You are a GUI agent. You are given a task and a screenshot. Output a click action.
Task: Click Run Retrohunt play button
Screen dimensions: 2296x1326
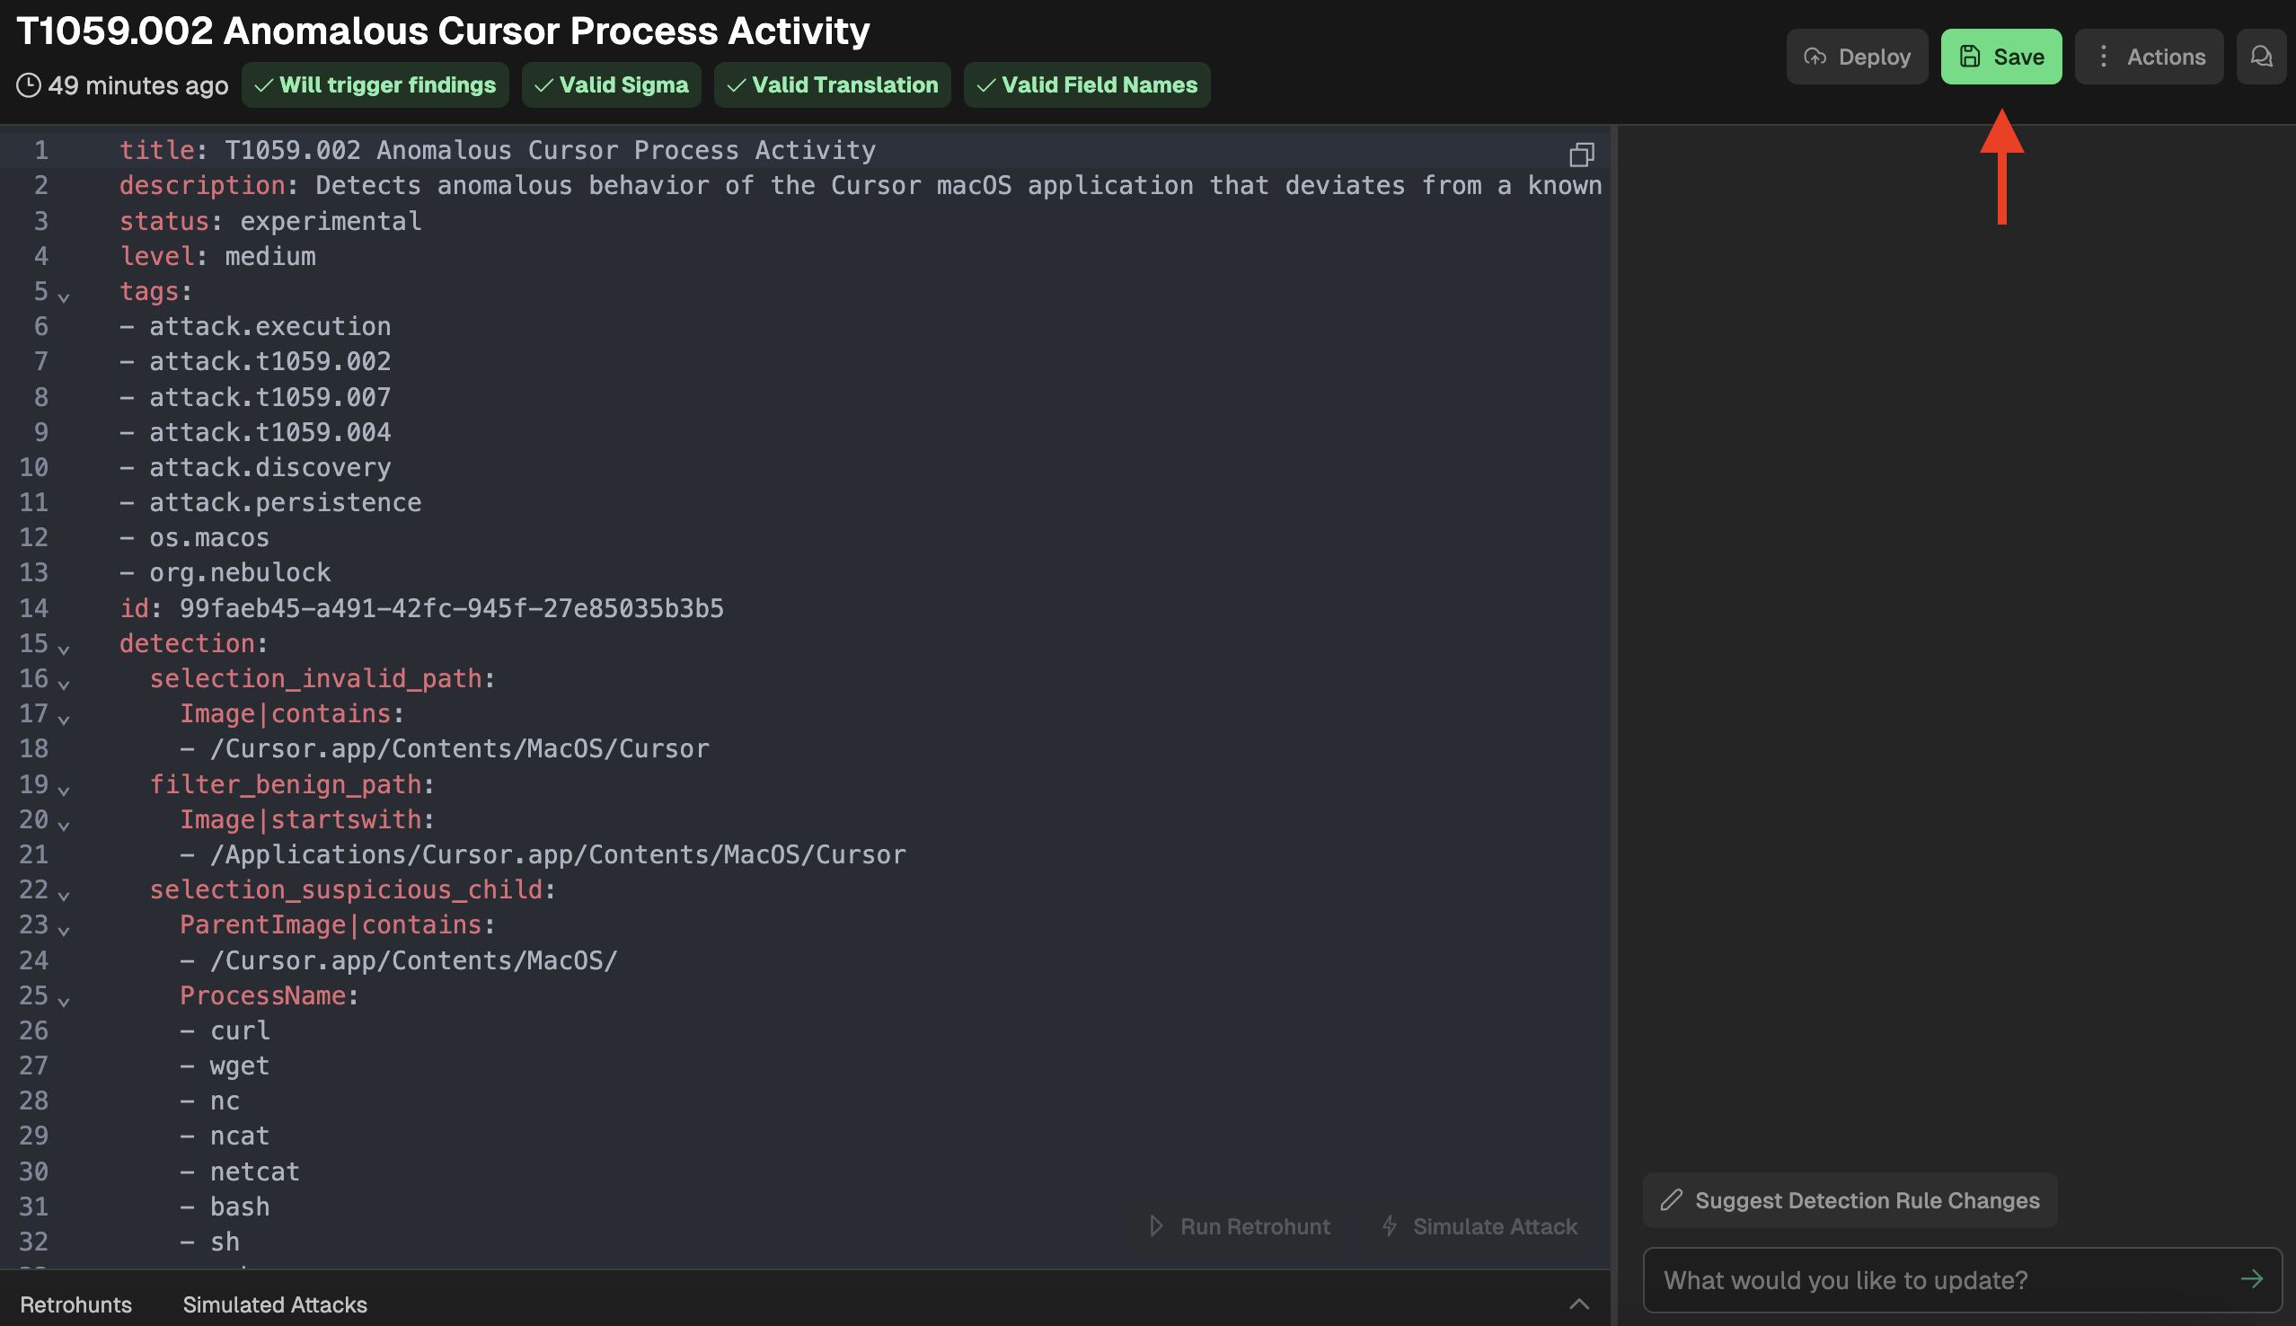pyautogui.click(x=1238, y=1225)
